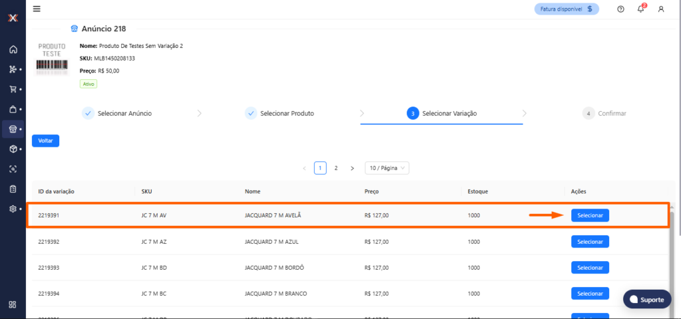Open the shopping bag sidebar icon
The image size is (681, 319).
(x=13, y=109)
